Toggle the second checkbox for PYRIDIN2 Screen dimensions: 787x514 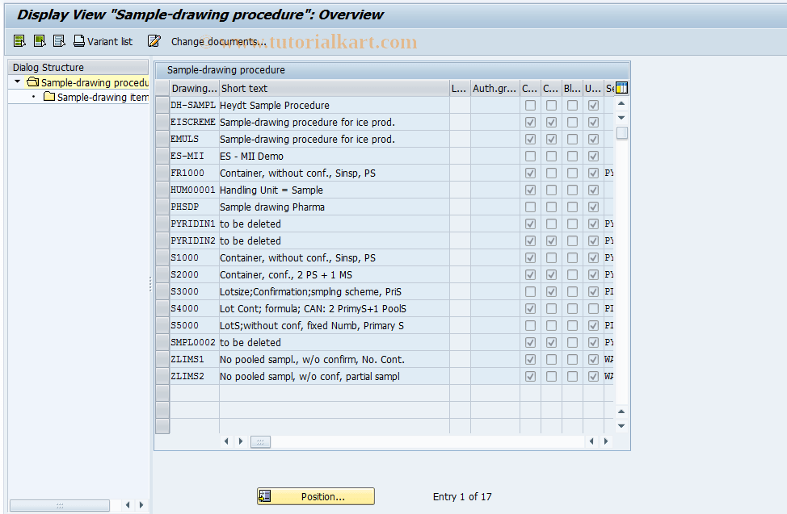coord(551,240)
